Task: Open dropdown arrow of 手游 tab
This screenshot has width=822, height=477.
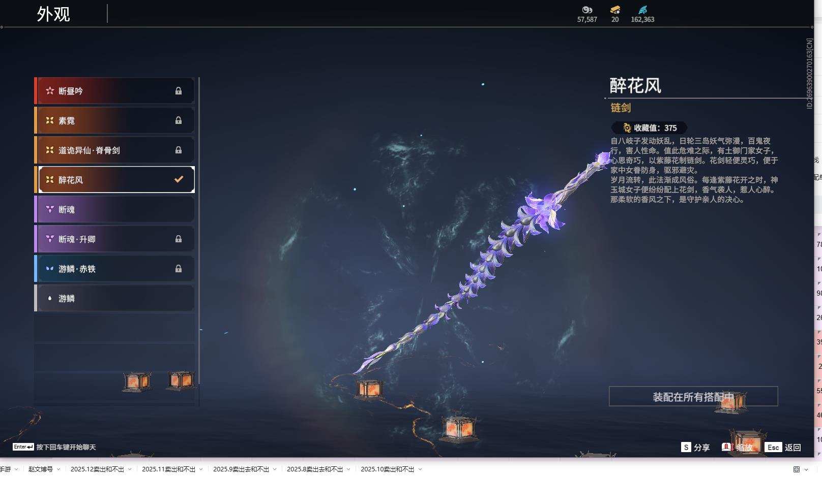Action: [16, 469]
